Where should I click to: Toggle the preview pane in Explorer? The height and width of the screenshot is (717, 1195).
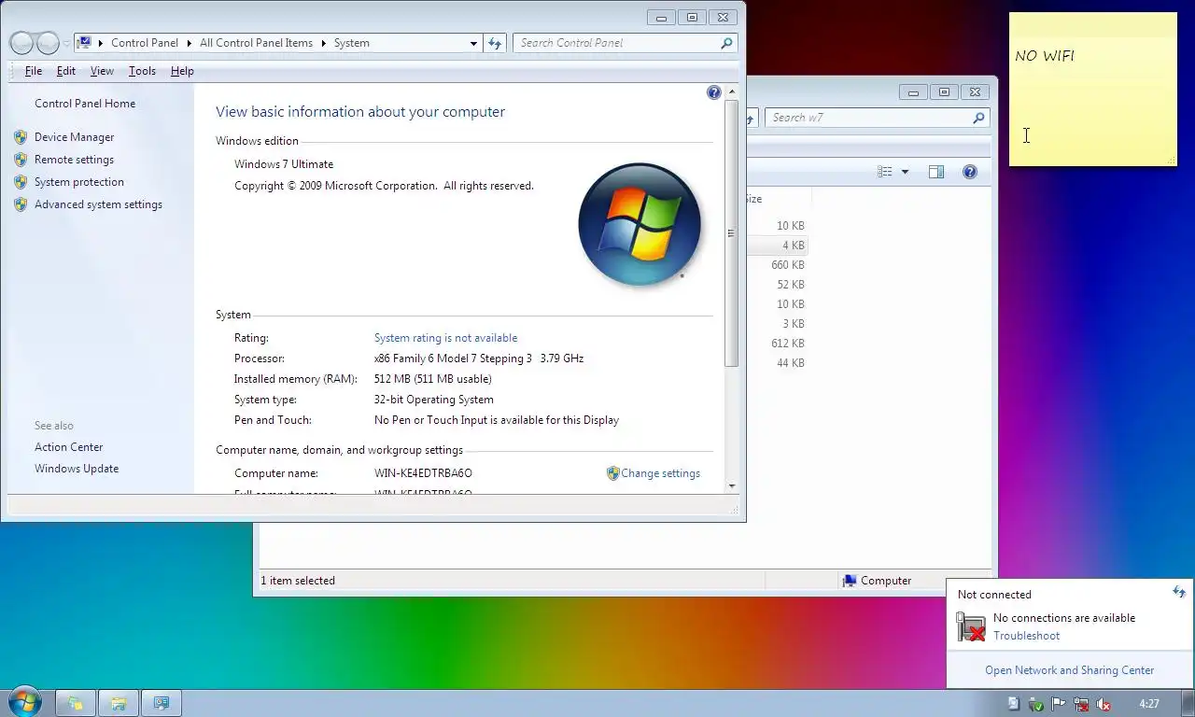point(936,172)
